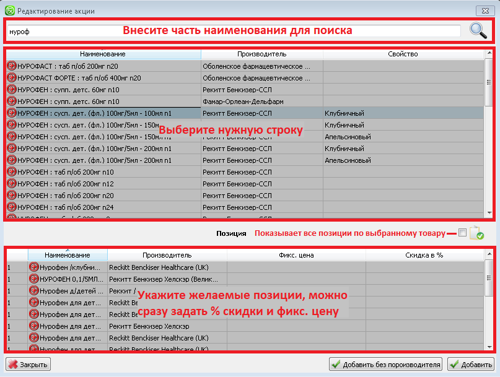Select the row 'НУРОФЕН : таб п/об 200мг n24'

(245, 207)
